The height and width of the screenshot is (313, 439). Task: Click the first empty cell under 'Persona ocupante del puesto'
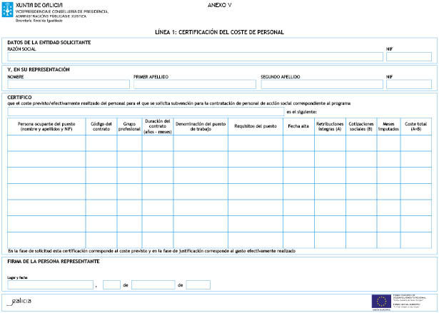pos(46,143)
